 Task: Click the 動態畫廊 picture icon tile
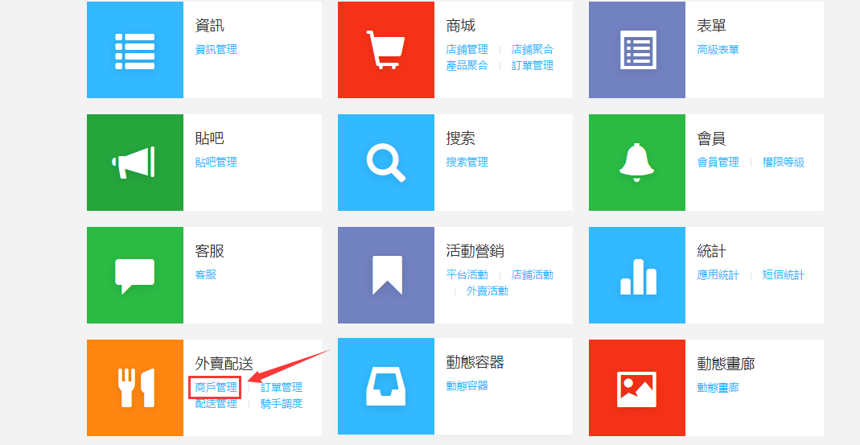point(637,387)
